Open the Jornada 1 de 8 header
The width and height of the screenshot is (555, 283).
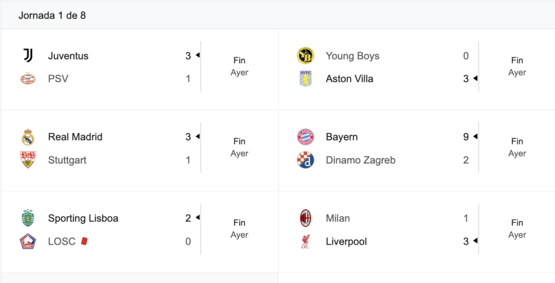(52, 16)
